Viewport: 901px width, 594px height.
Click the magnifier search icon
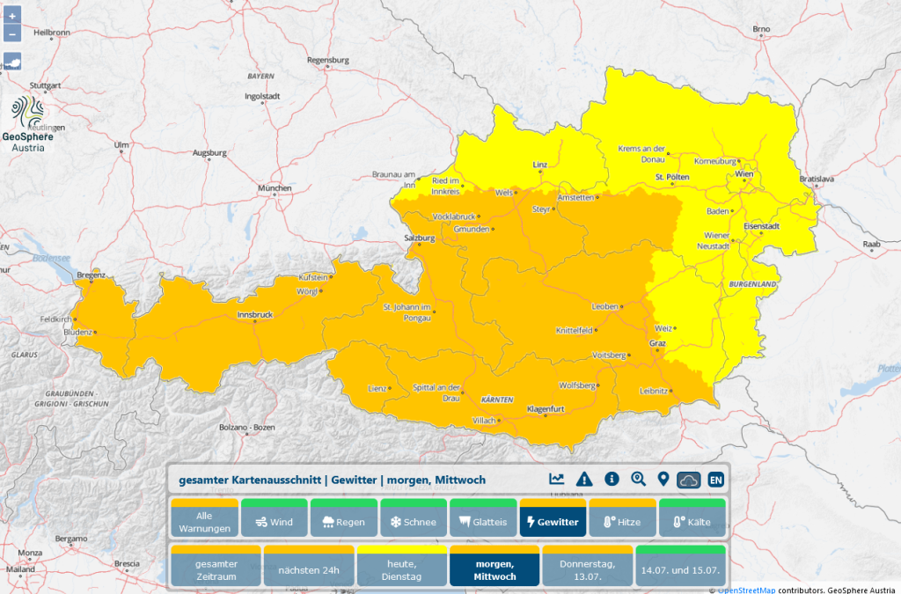[x=638, y=479]
